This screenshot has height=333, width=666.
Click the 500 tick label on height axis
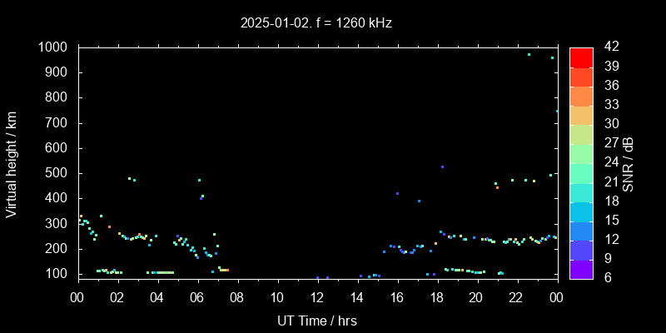pos(57,173)
